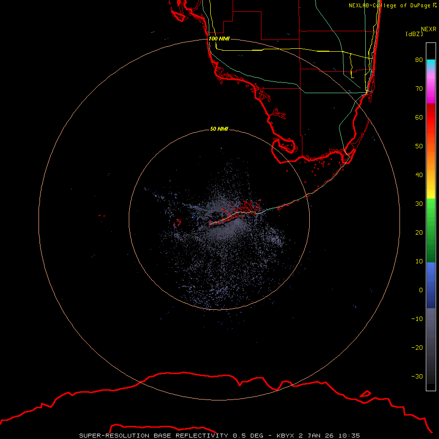Click the "-30" value on the dBZ scale

tap(417, 377)
